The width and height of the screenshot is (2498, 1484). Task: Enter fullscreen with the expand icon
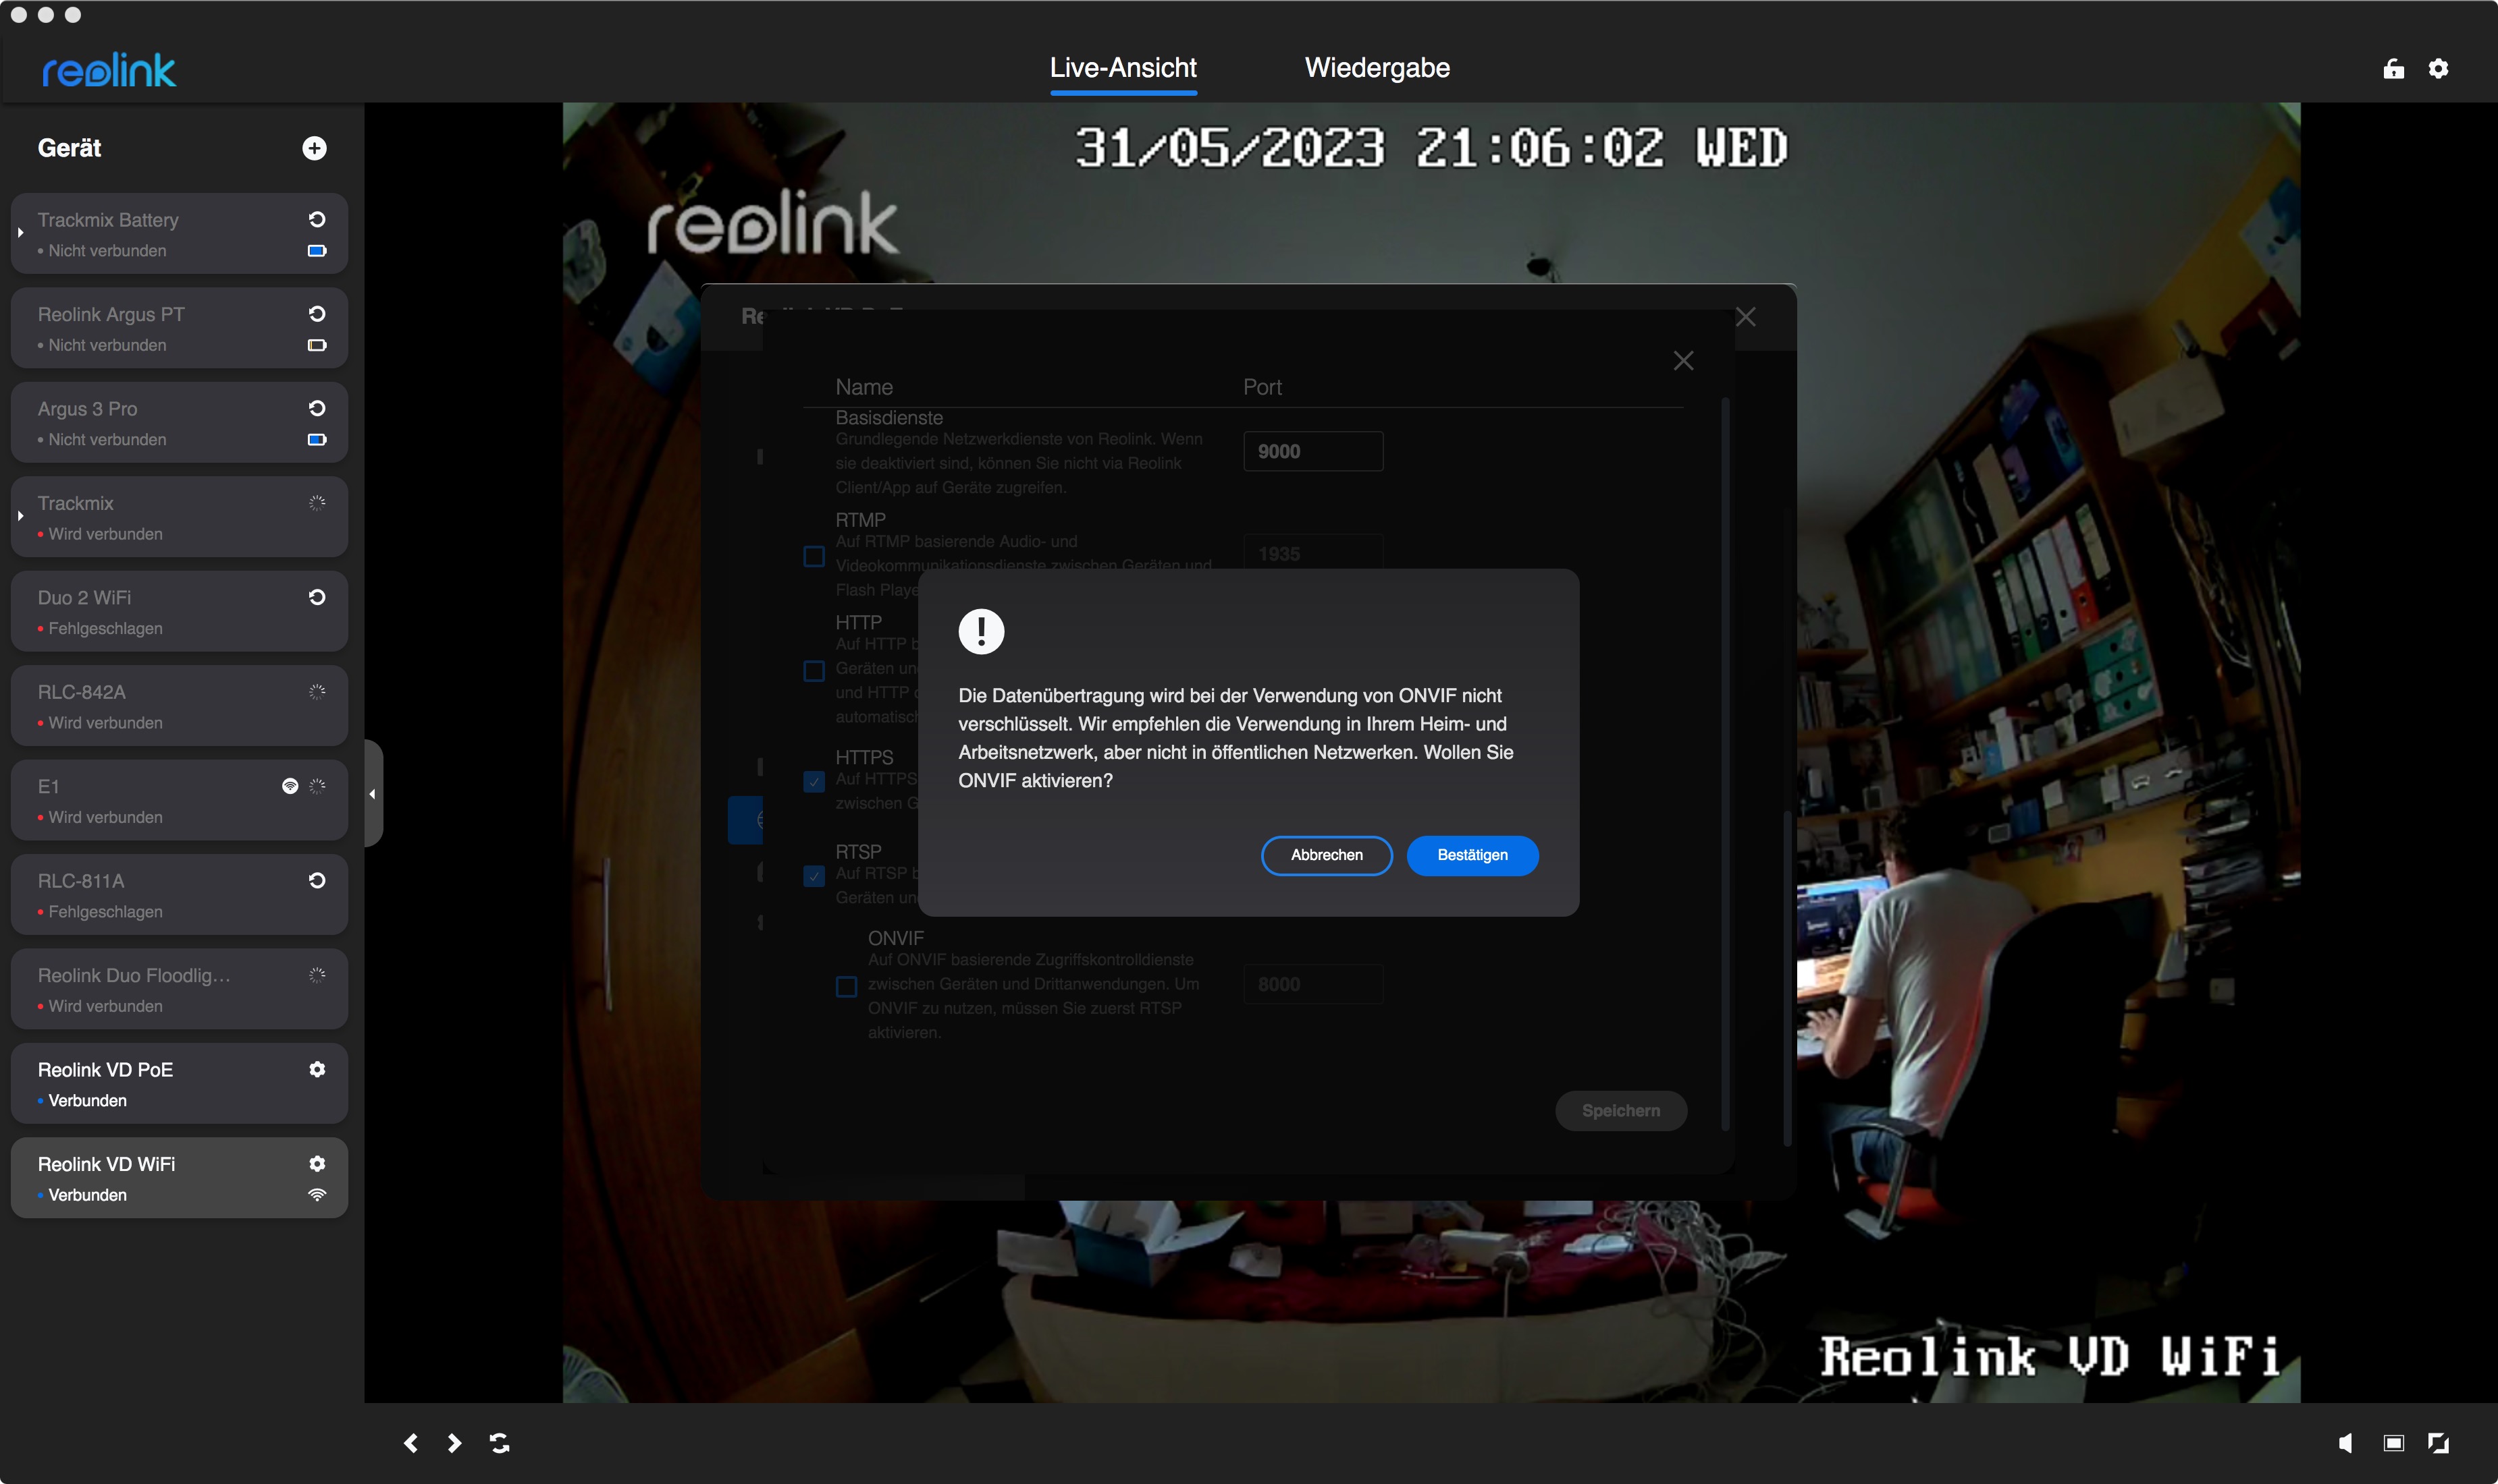pos(2439,1442)
